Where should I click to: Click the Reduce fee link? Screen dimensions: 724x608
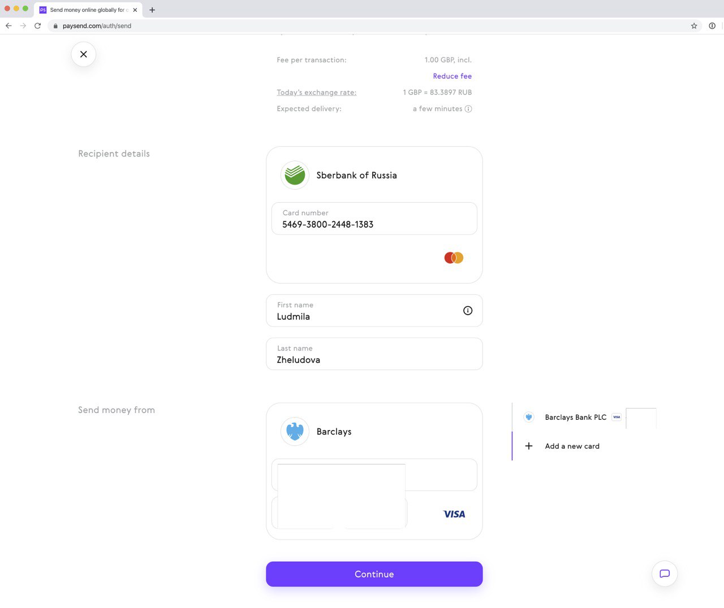tap(452, 76)
